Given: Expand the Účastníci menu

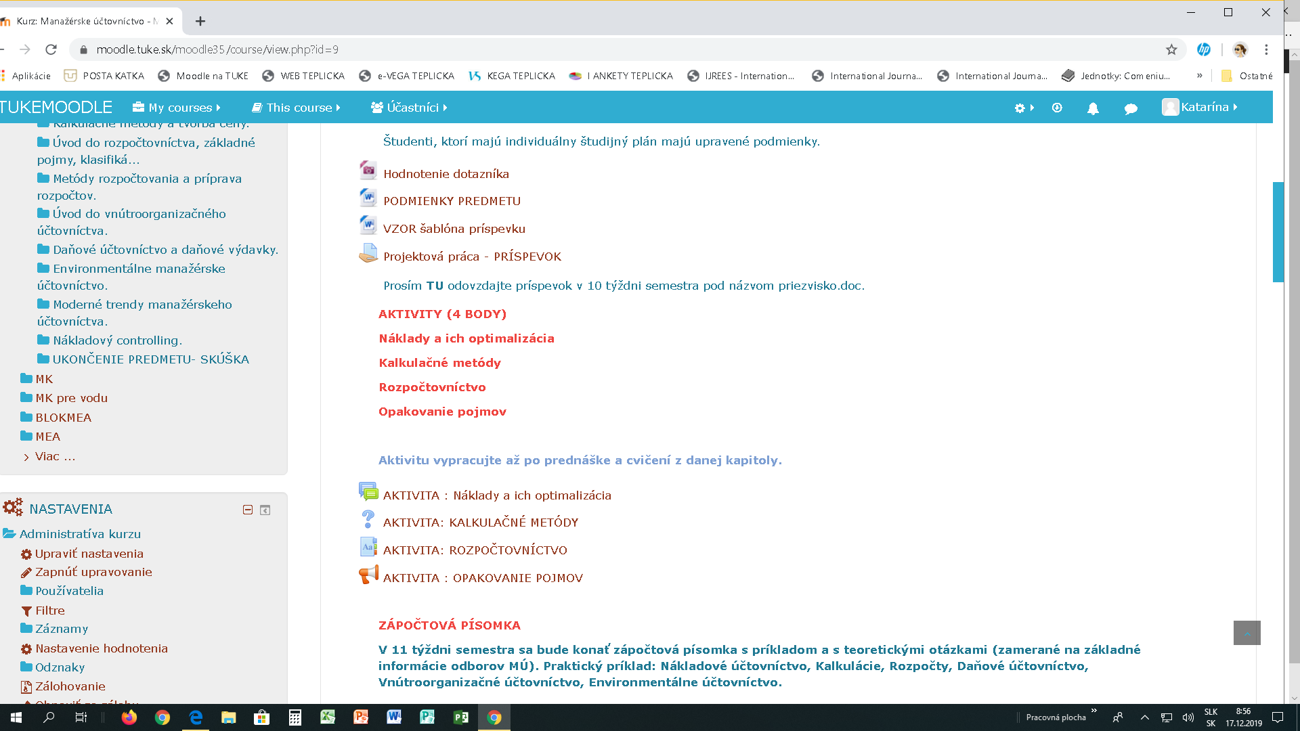Looking at the screenshot, I should coord(409,108).
